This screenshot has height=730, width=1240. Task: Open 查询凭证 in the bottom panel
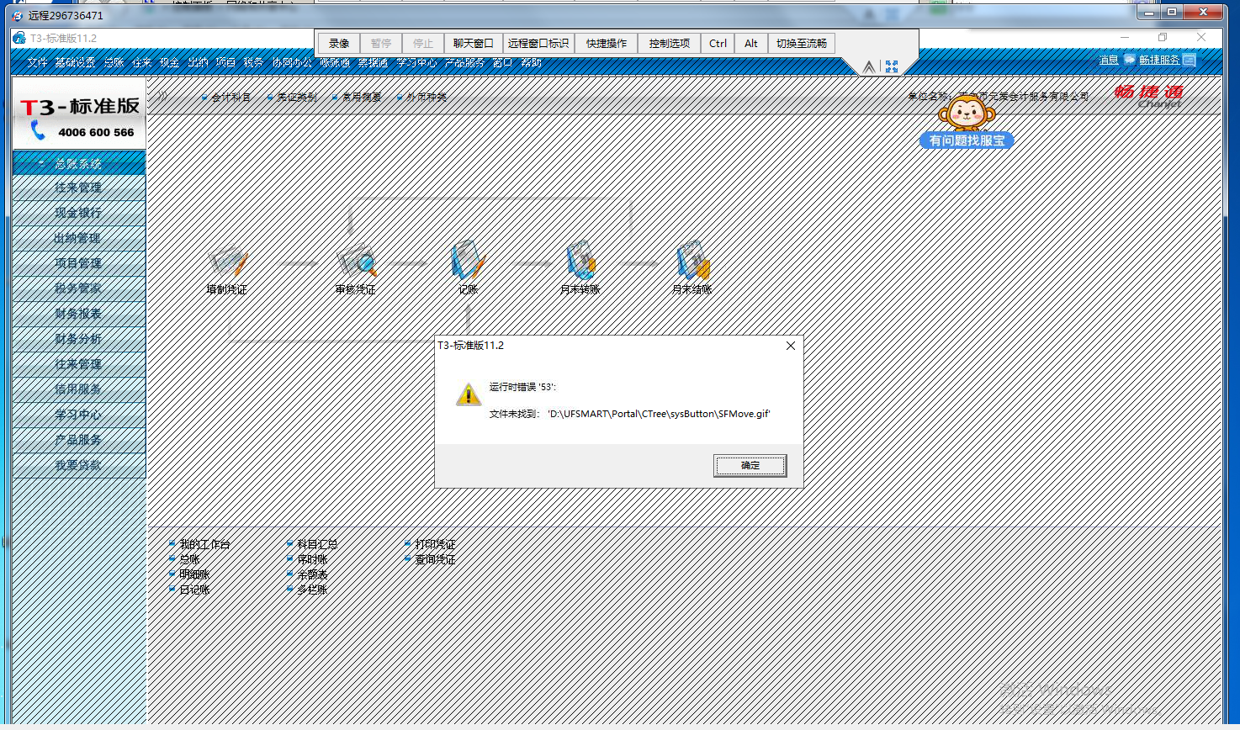click(435, 559)
